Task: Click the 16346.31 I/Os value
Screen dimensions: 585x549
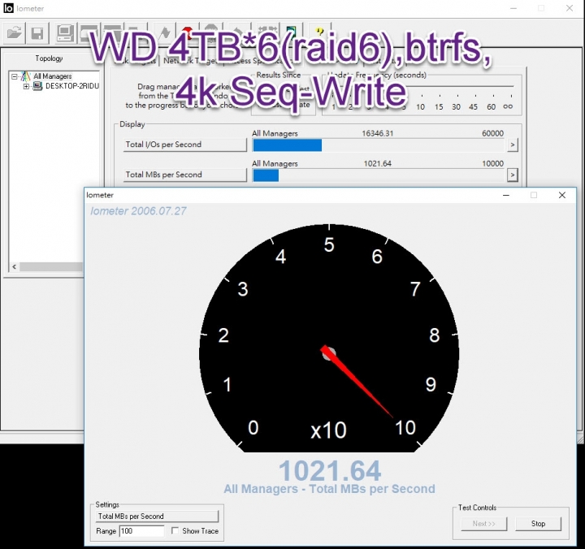Action: point(378,133)
